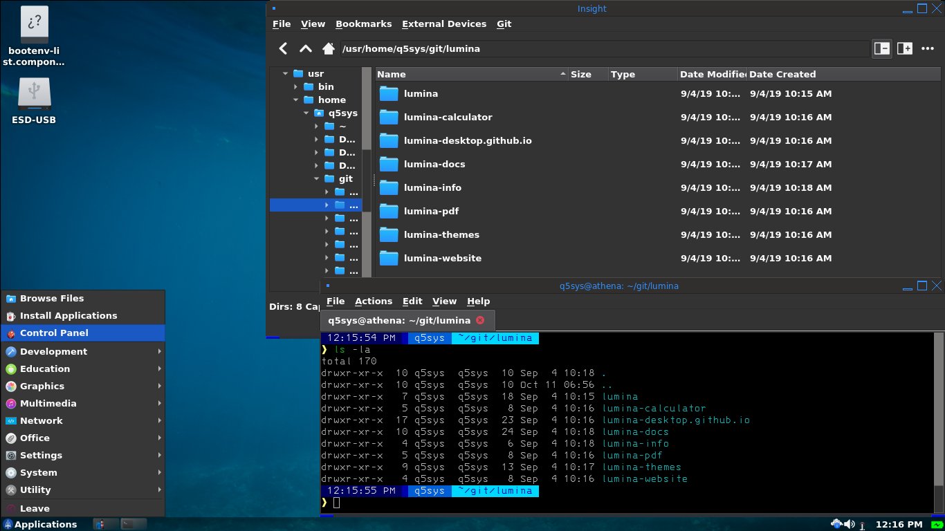Click the home directory icon

tap(329, 48)
